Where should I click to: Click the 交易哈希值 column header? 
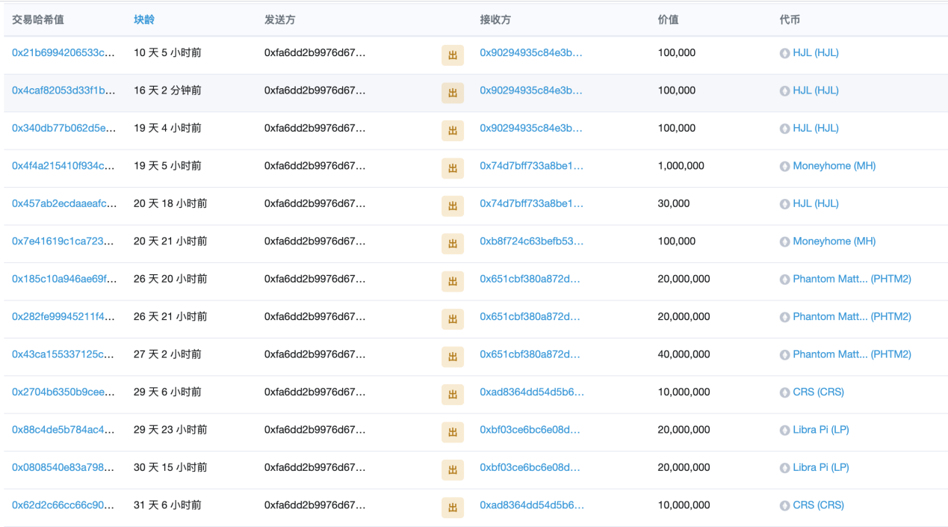pyautogui.click(x=38, y=19)
